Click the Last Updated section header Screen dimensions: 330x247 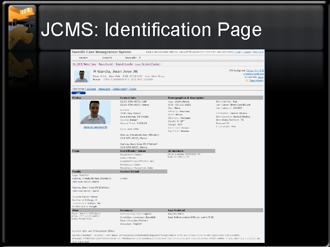pyautogui.click(x=176, y=210)
